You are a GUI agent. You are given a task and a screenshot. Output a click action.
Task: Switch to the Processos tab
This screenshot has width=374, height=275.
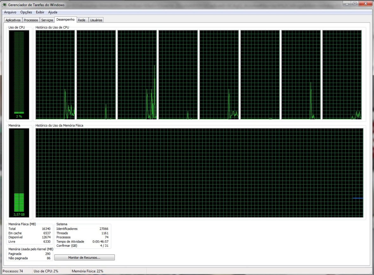(31, 20)
